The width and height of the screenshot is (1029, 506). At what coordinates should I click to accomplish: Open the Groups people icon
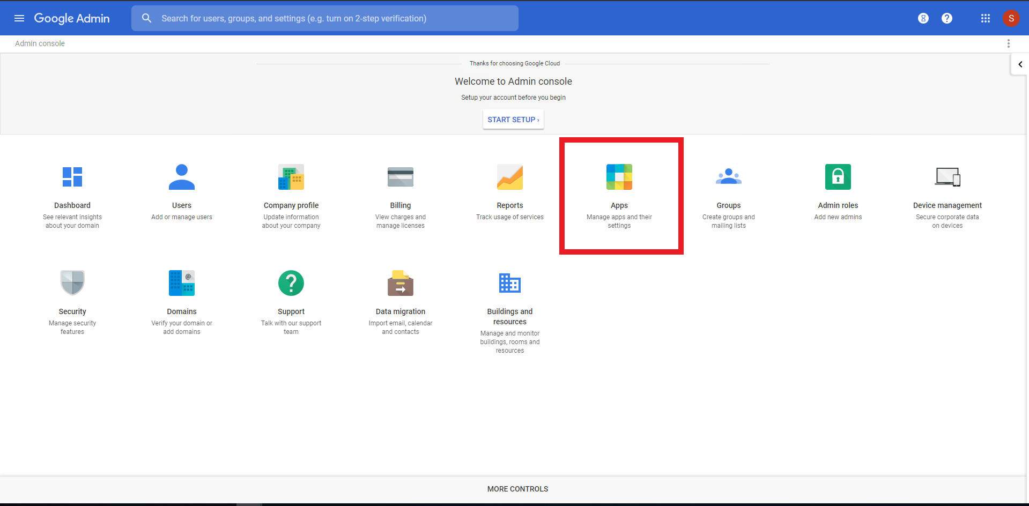coord(729,177)
